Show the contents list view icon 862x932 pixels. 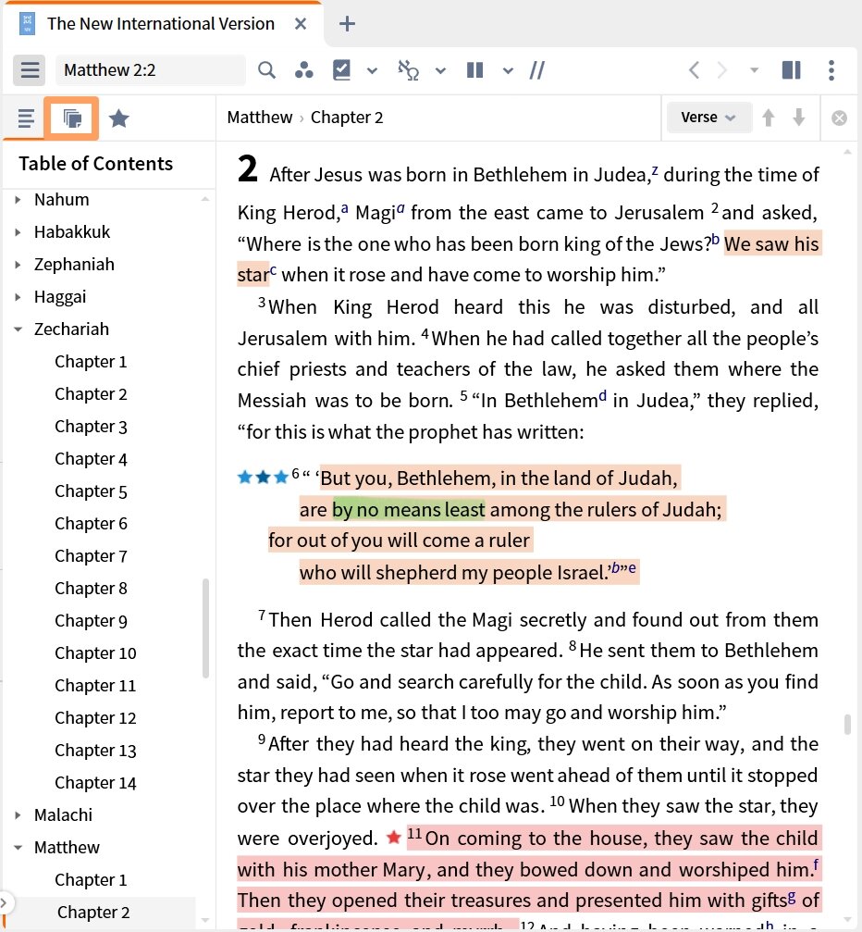pyautogui.click(x=26, y=118)
